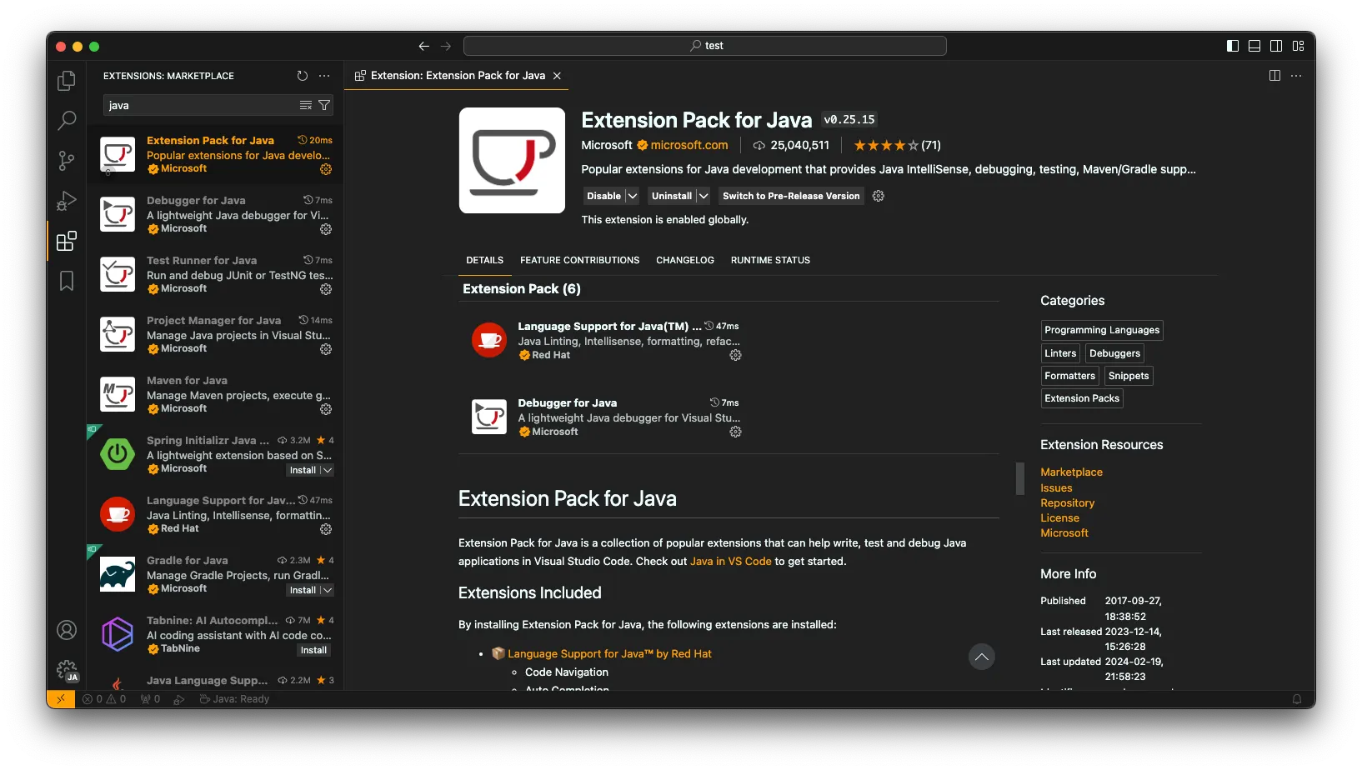Switch to the Changelog tab
Image resolution: width=1362 pixels, height=770 pixels.
685,260
